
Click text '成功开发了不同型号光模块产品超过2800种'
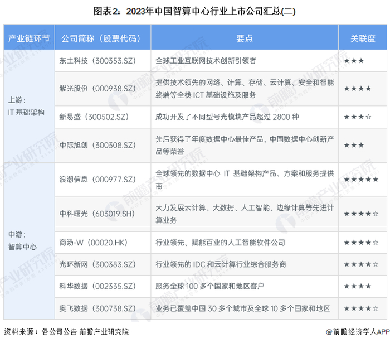pyautogui.click(x=227, y=117)
